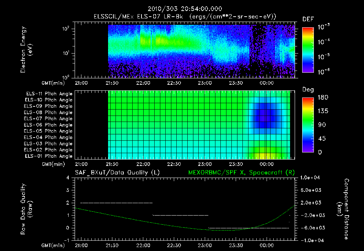Viewport: 364px width, 251px height.
Task: Click the 6.0e+03 tick on distance axis
Action: 311,190
